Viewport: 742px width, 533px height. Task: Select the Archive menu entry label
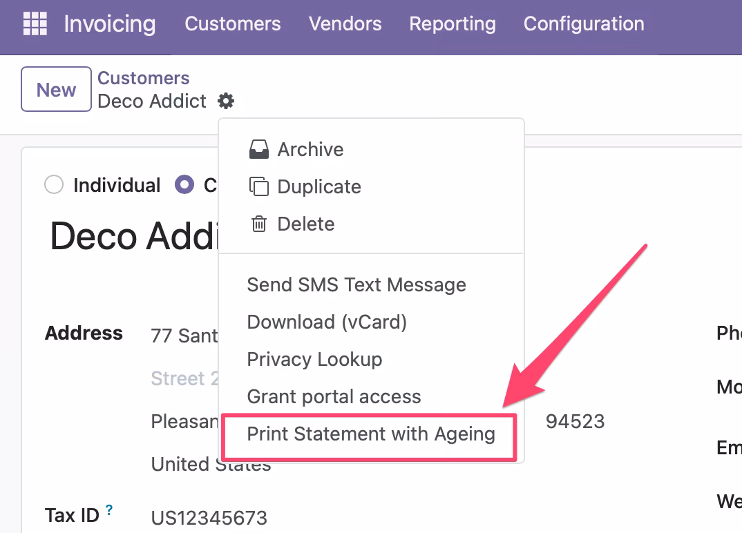pyautogui.click(x=310, y=149)
